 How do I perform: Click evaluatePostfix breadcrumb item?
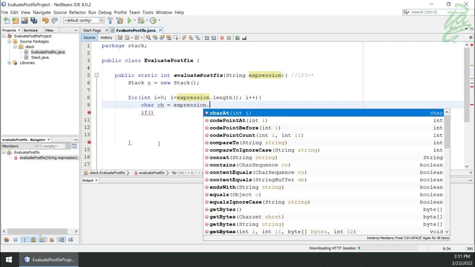[152, 173]
